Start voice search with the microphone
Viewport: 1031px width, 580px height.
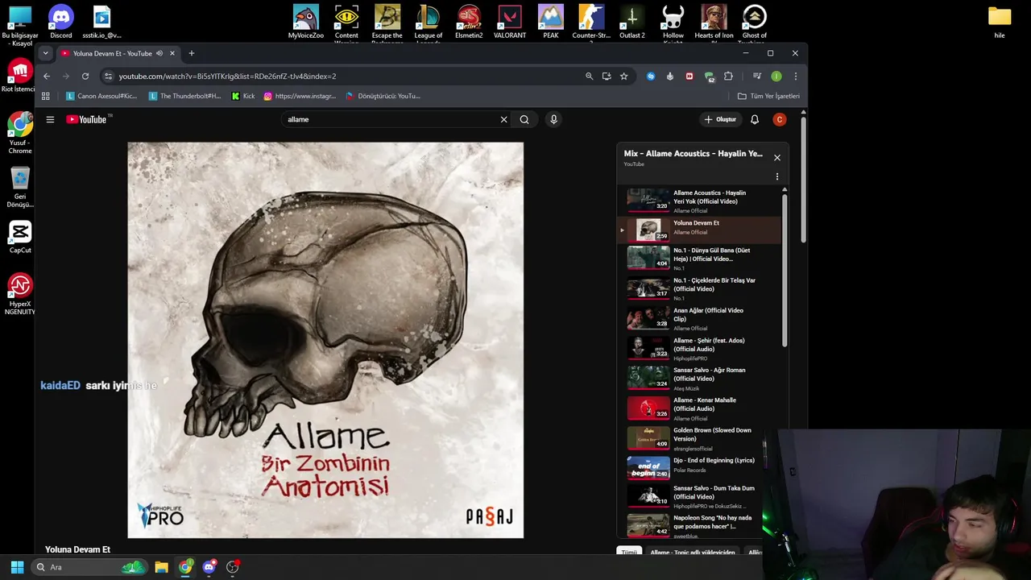point(553,119)
